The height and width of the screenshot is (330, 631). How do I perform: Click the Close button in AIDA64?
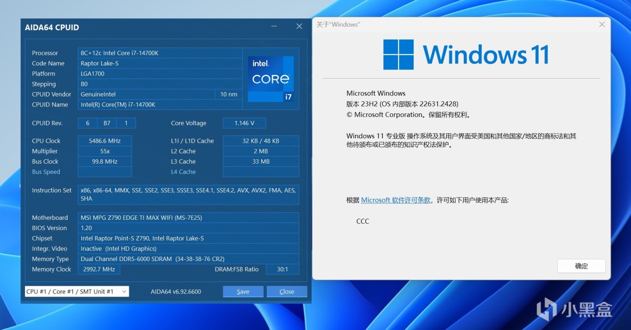[x=287, y=292]
